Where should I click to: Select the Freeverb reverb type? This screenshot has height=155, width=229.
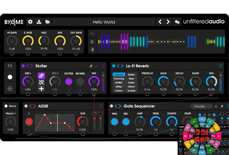(x=119, y=75)
